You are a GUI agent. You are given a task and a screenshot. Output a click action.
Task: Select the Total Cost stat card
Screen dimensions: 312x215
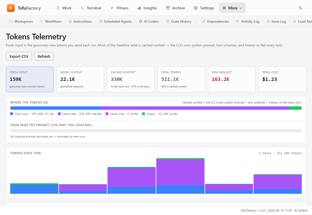[x=282, y=79]
